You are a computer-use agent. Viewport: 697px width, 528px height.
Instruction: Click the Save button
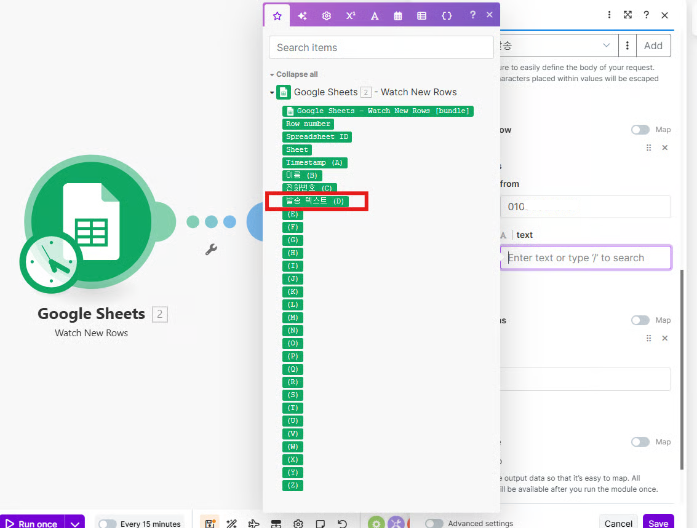658,523
